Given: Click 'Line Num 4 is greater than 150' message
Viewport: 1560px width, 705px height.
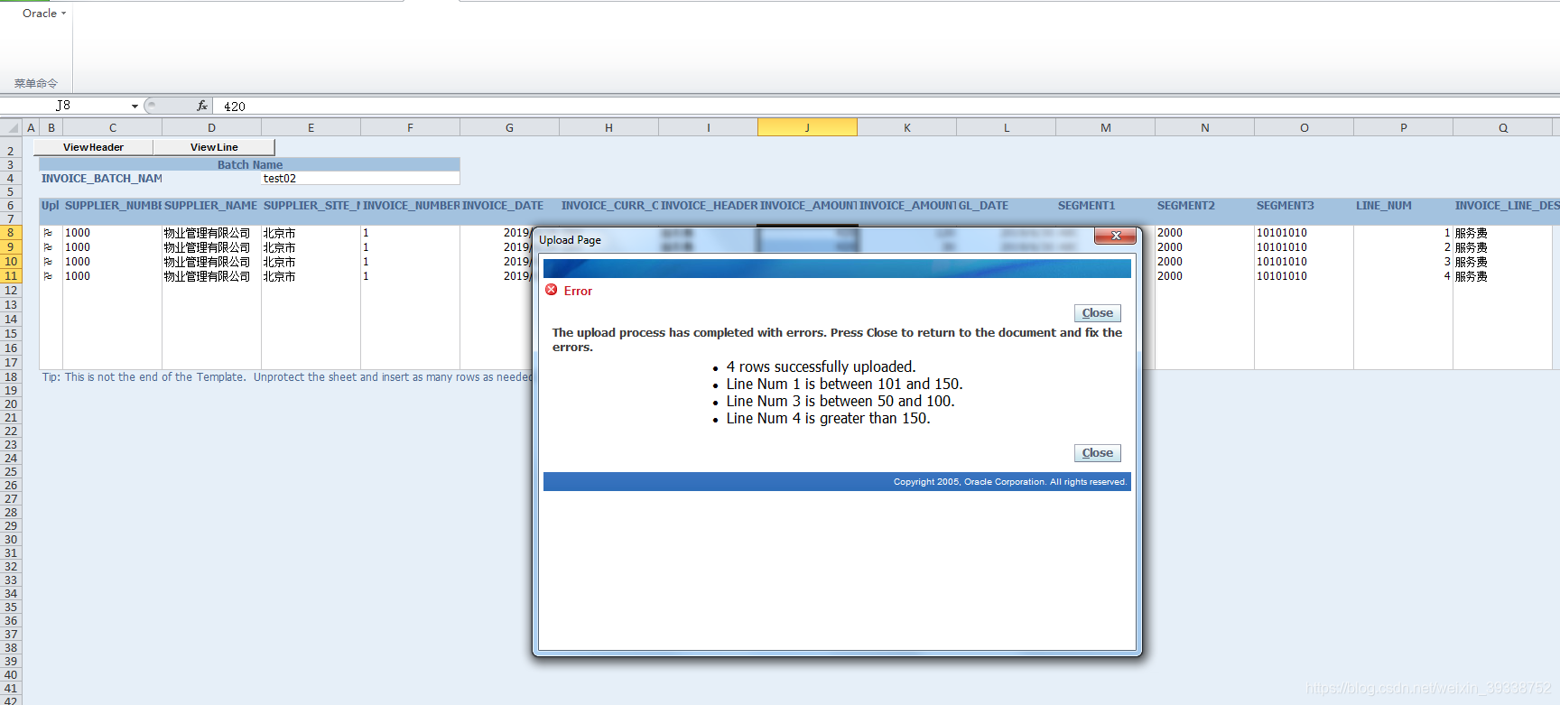Looking at the screenshot, I should tap(828, 418).
